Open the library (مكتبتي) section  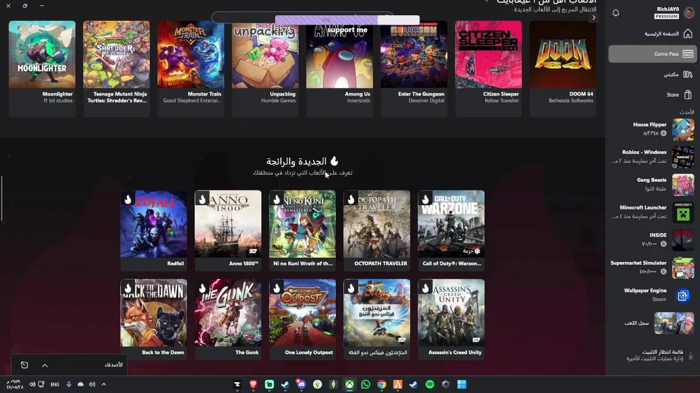[652, 74]
